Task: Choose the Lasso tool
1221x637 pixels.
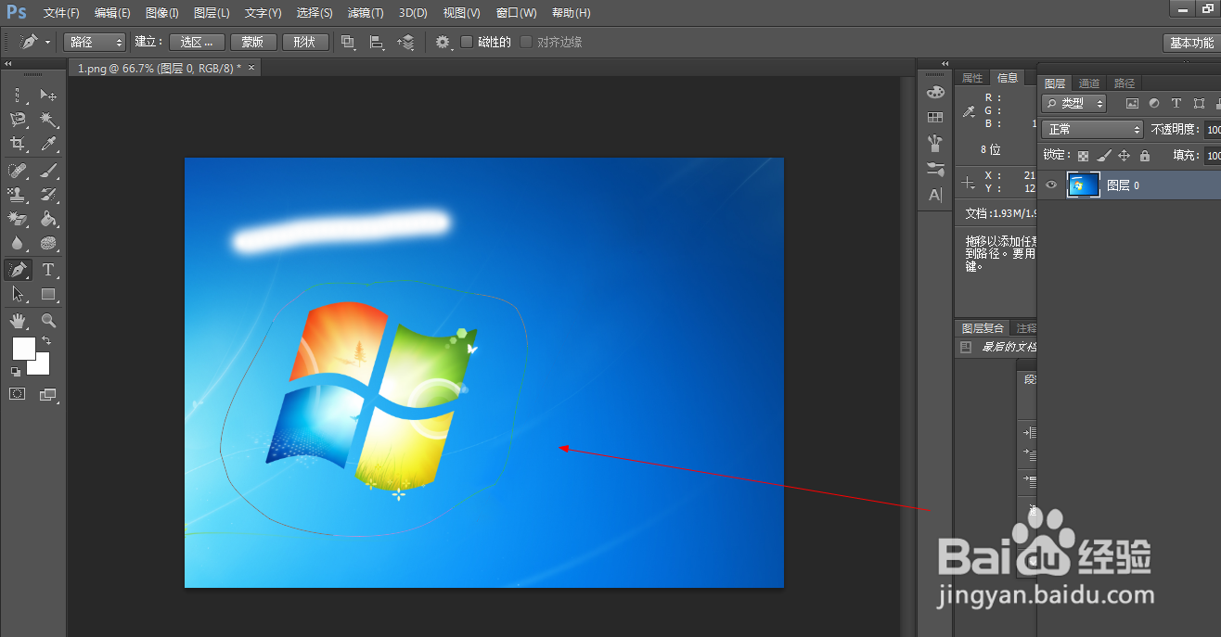Action: [18, 120]
